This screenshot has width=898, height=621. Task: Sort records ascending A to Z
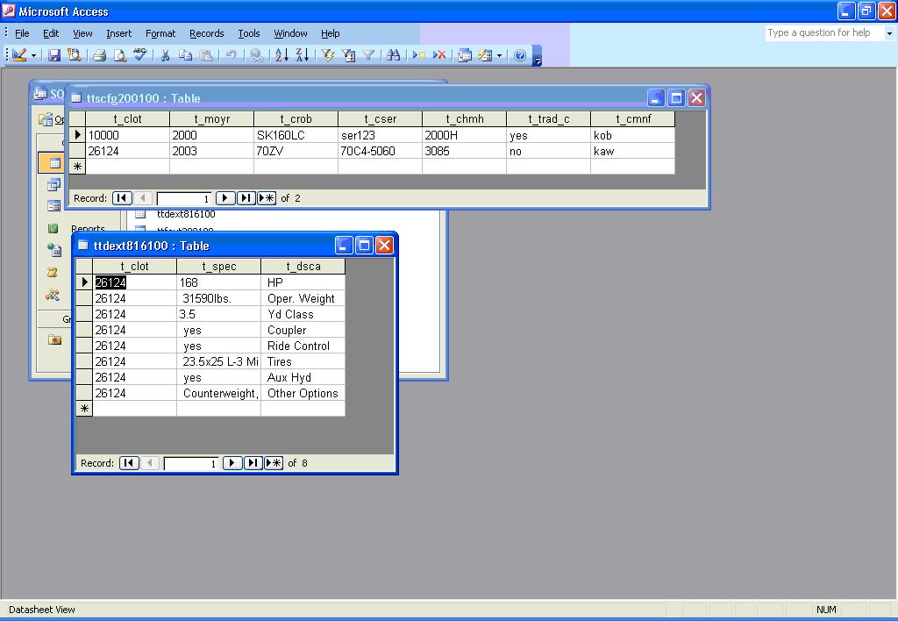[282, 55]
